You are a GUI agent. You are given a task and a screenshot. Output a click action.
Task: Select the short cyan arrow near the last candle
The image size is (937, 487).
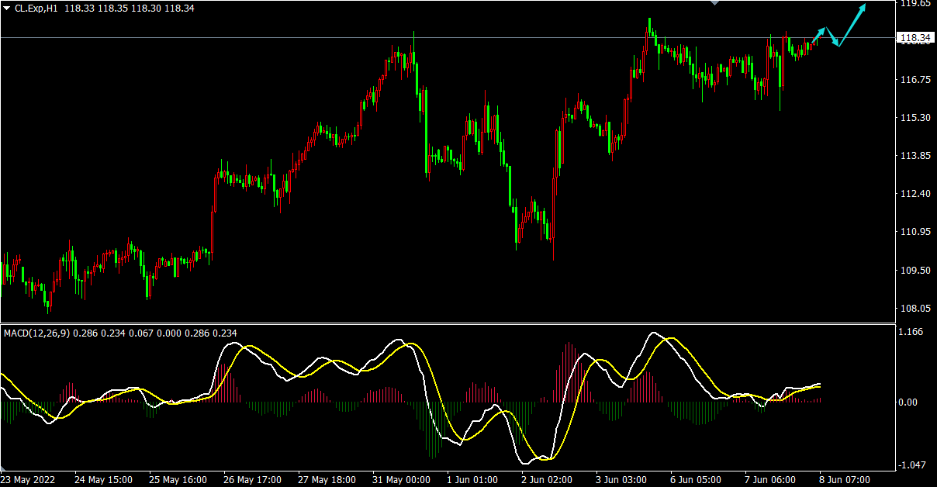pyautogui.click(x=818, y=33)
